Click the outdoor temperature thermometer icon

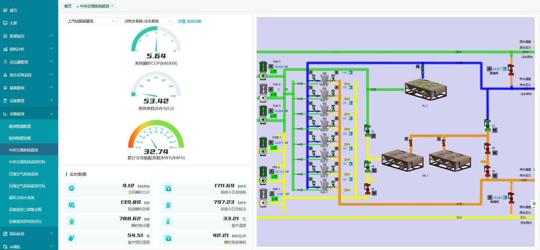(x=168, y=221)
